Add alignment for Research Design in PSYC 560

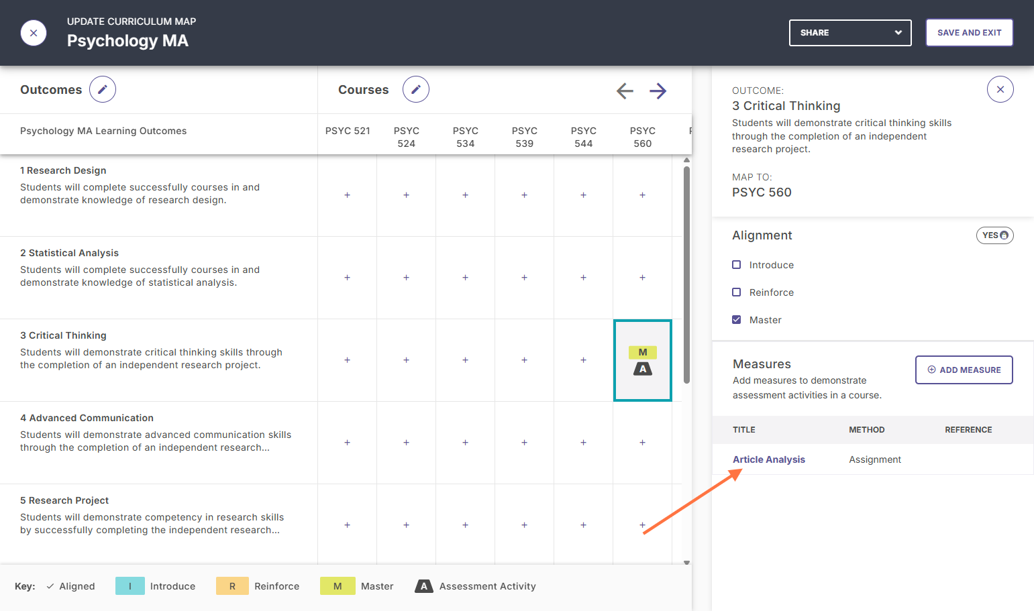click(642, 195)
